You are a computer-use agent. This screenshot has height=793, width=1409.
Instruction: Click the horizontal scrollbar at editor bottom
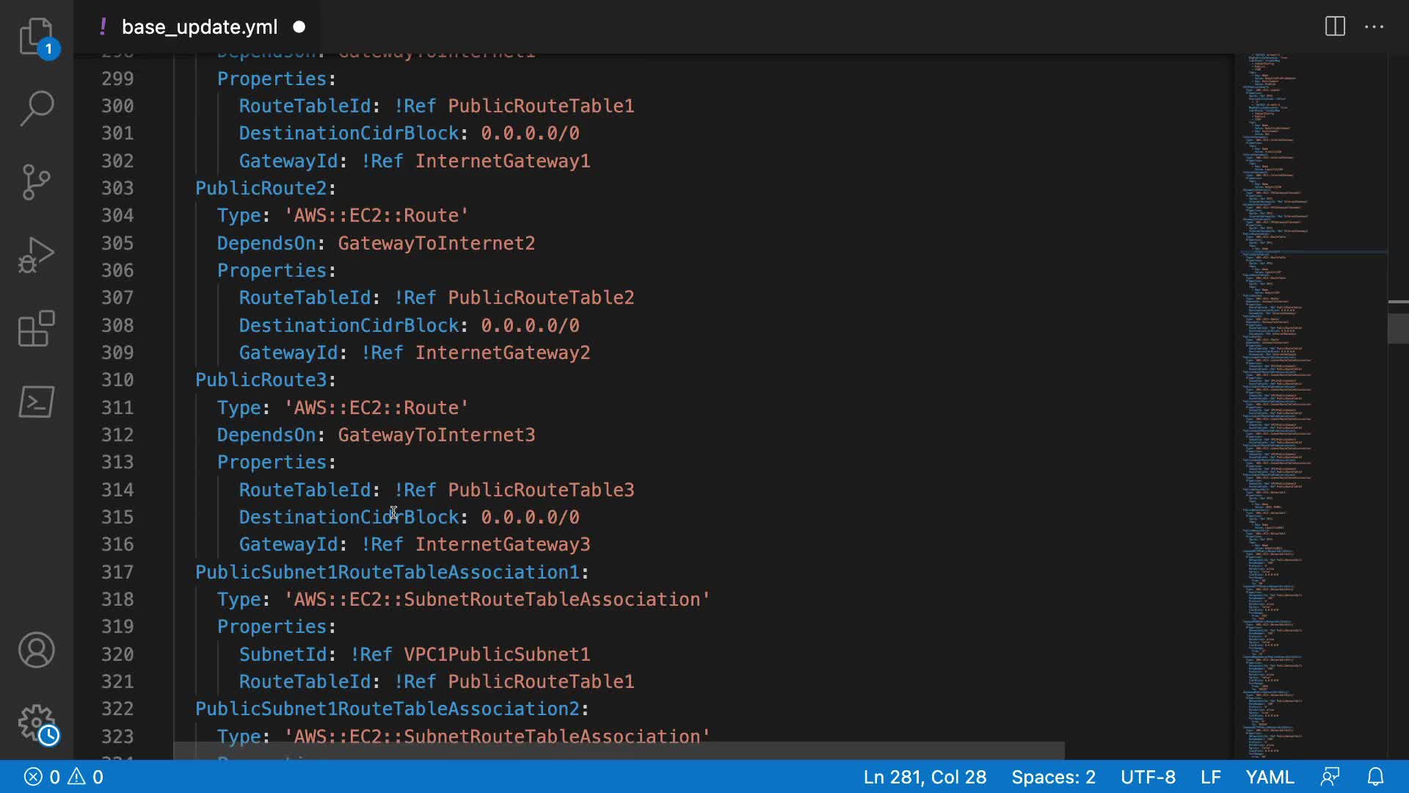[618, 750]
